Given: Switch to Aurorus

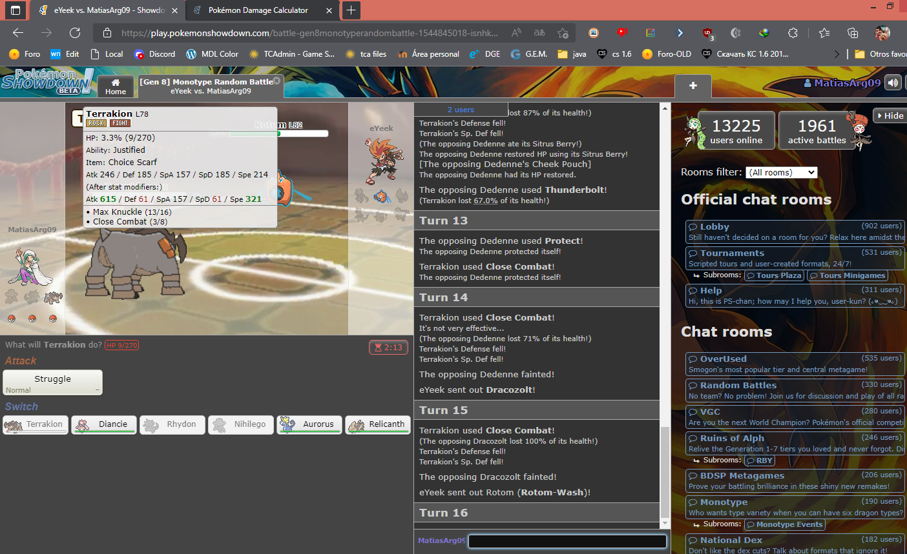Looking at the screenshot, I should coord(309,424).
